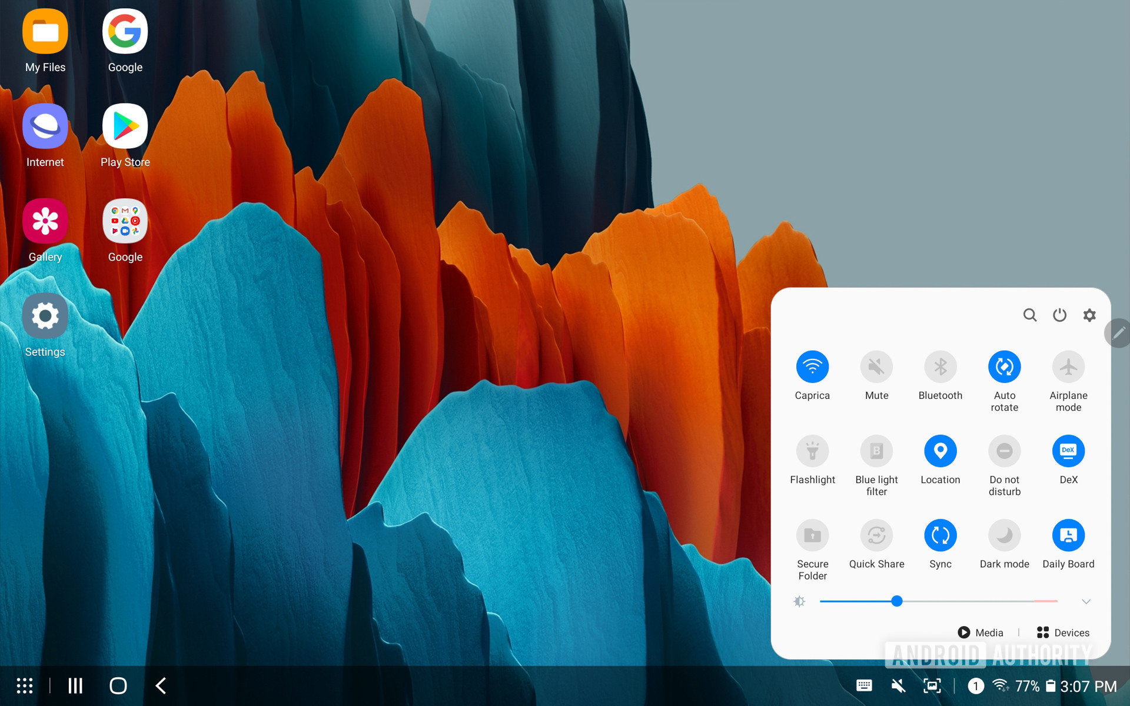The width and height of the screenshot is (1130, 706).
Task: Open the power menu icon
Action: (x=1059, y=315)
